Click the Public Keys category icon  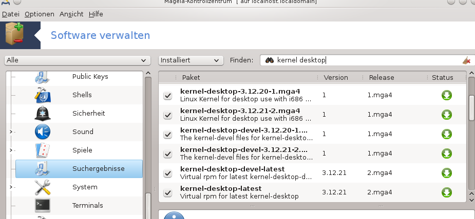tap(43, 77)
